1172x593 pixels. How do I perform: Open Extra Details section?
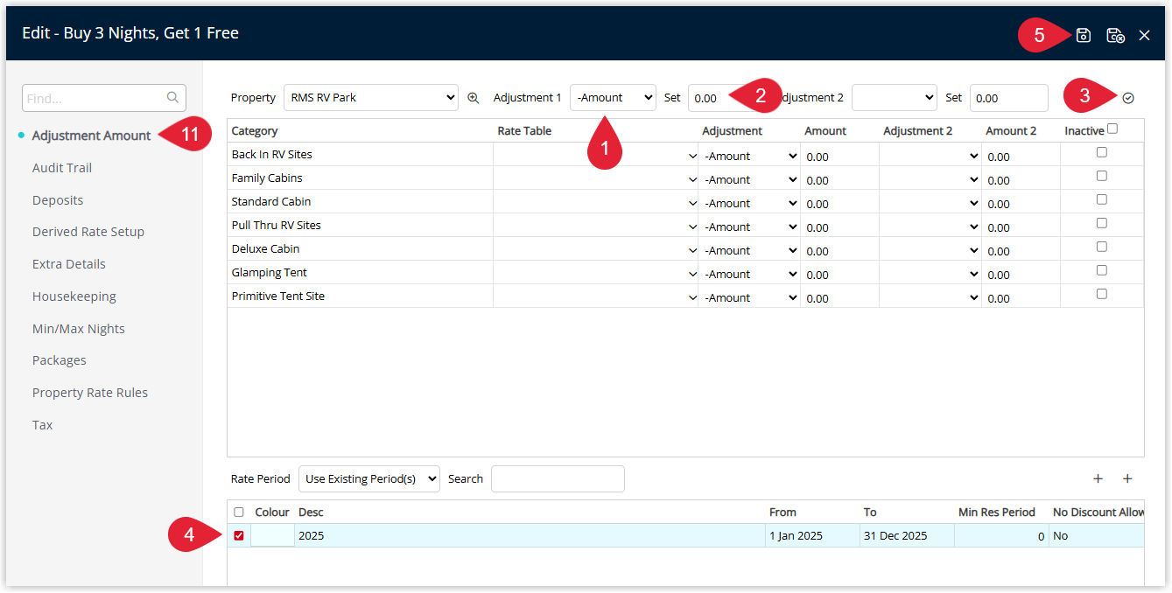click(69, 264)
